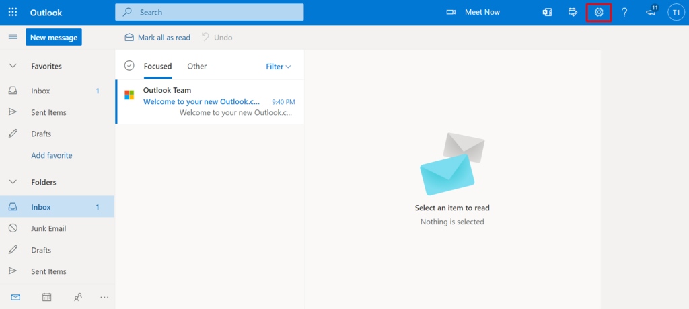689x309 pixels.
Task: Open the T1 account profile avatar
Action: [x=676, y=12]
